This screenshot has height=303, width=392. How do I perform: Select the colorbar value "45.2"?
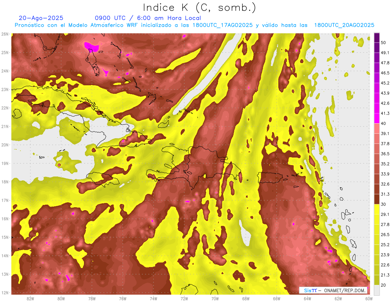(385, 83)
